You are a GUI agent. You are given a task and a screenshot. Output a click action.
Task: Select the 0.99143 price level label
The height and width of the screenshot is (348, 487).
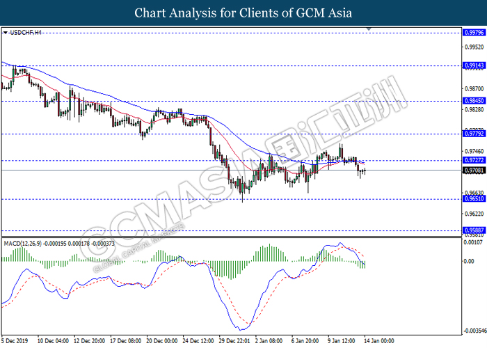[474, 65]
